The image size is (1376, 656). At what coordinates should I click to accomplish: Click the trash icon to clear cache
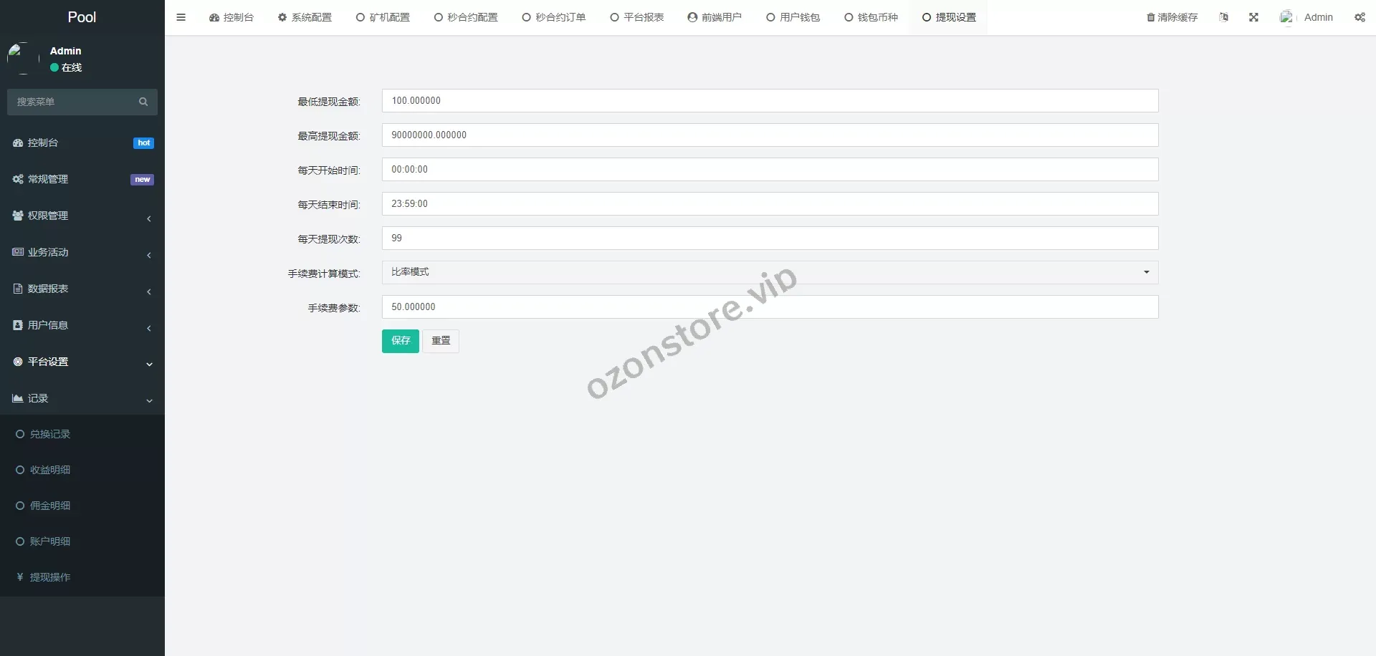pyautogui.click(x=1150, y=17)
